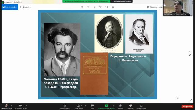Open Изменить и создать menu

coord(155,7)
